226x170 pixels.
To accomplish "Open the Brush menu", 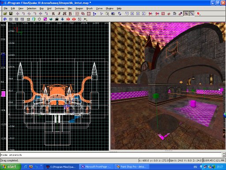I will point(90,8).
